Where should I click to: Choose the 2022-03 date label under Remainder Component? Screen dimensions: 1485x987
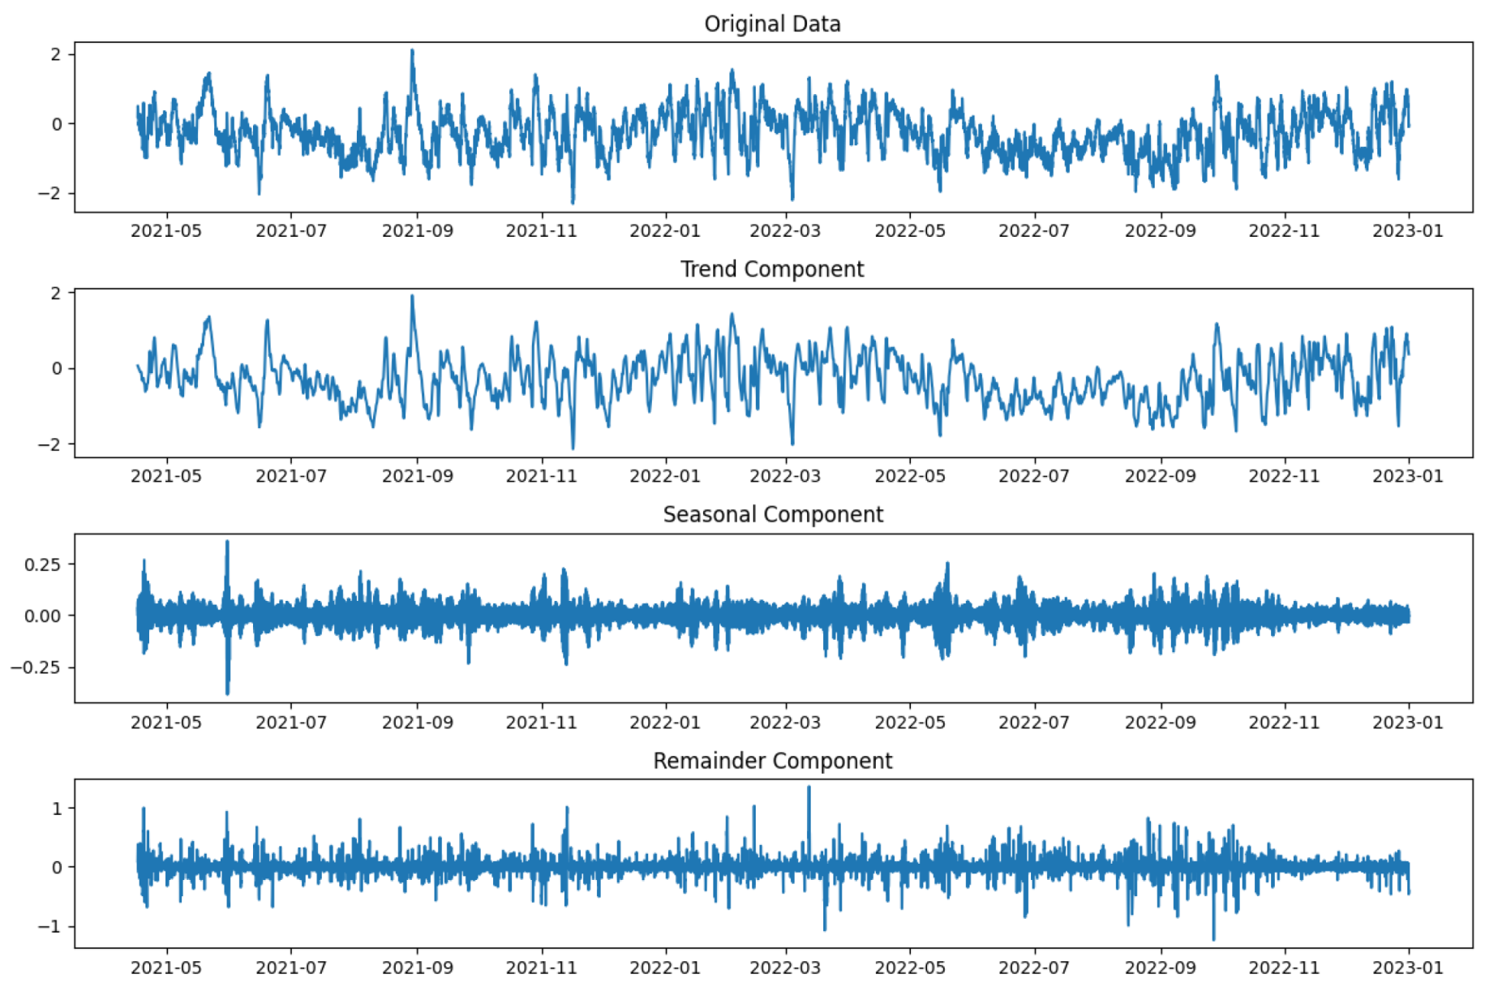click(785, 968)
